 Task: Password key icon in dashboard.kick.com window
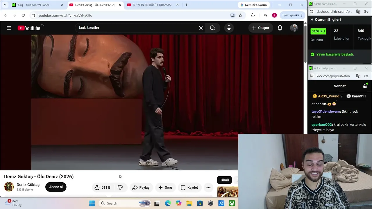click(x=366, y=12)
